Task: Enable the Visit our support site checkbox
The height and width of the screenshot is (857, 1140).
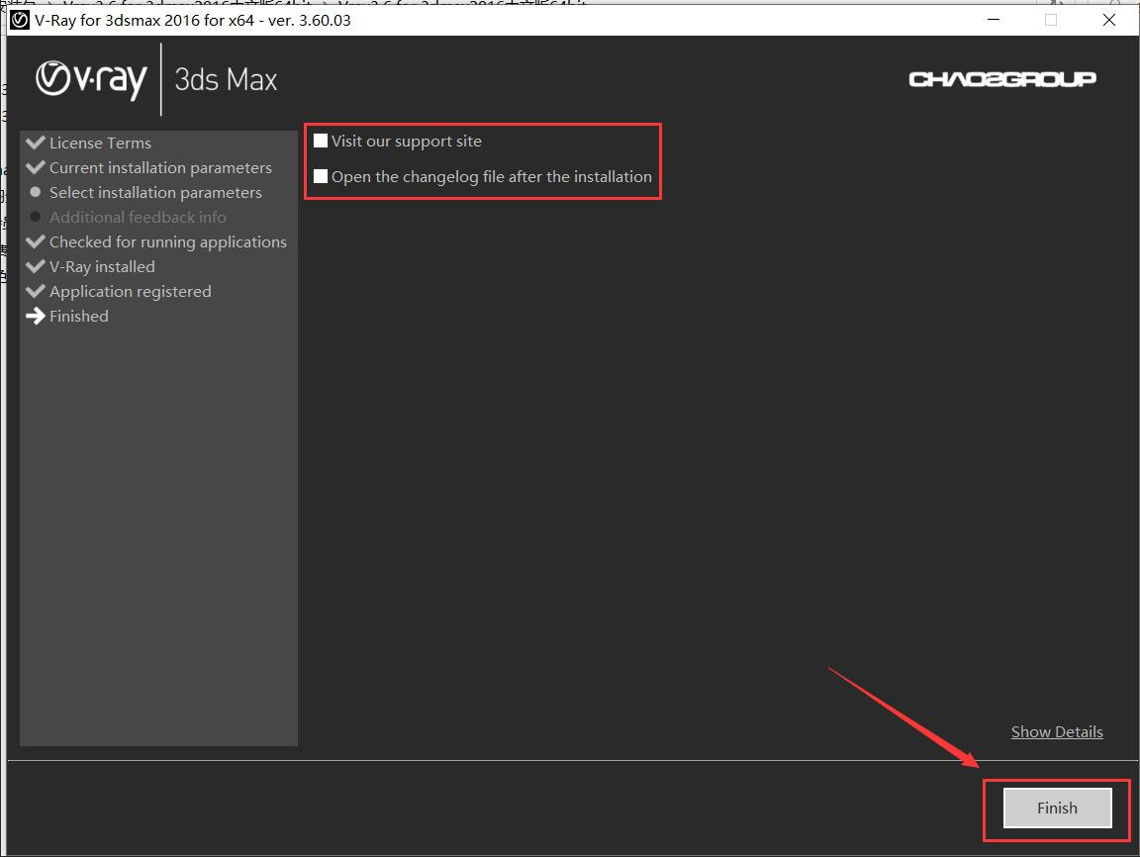Action: (321, 141)
